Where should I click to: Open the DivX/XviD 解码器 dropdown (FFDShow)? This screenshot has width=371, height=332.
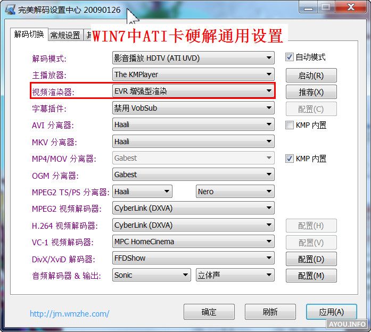point(193,258)
